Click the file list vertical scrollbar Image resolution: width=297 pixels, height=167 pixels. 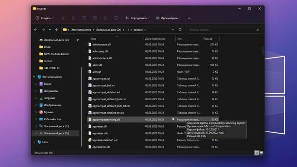click(263, 50)
